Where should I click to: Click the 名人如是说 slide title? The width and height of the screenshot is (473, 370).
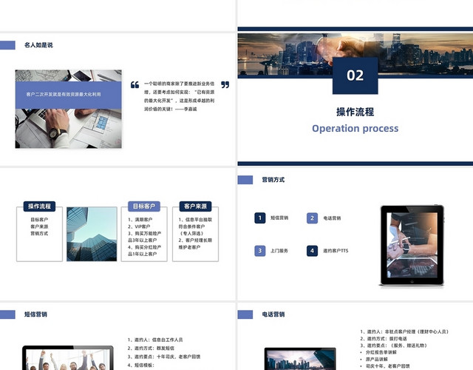[x=38, y=45]
